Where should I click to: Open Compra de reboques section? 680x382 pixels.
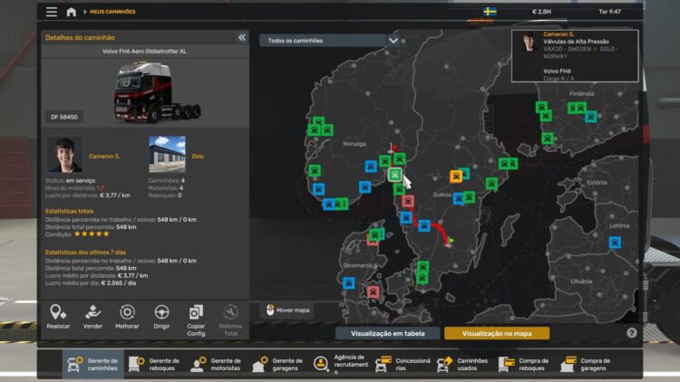coord(524,364)
